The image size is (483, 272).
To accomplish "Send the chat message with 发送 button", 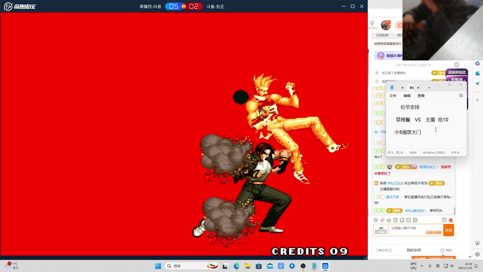I will point(449,230).
